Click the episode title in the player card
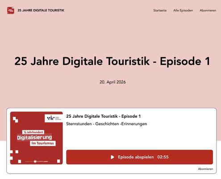Screen dimensions: 221x179 (x=104, y=116)
